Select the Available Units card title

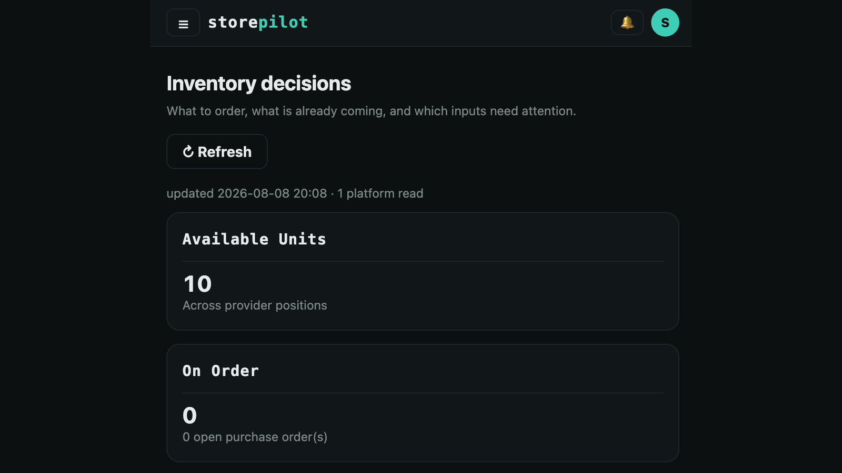pyautogui.click(x=254, y=239)
